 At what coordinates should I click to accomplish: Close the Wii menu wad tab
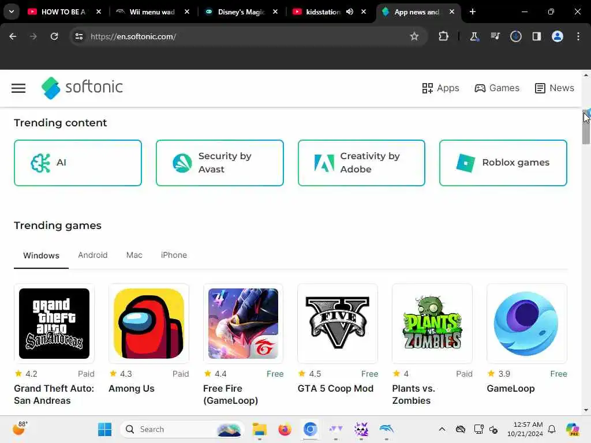click(x=187, y=12)
